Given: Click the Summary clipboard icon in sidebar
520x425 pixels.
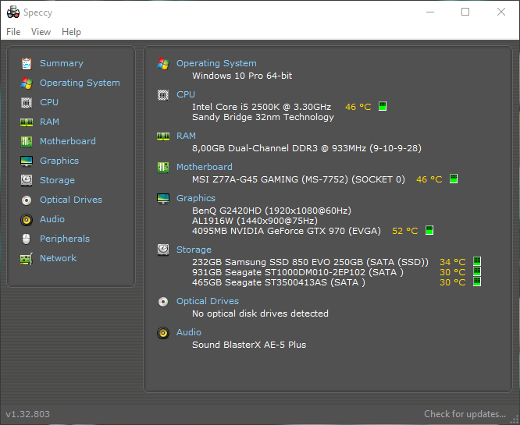Looking at the screenshot, I should click(27, 64).
